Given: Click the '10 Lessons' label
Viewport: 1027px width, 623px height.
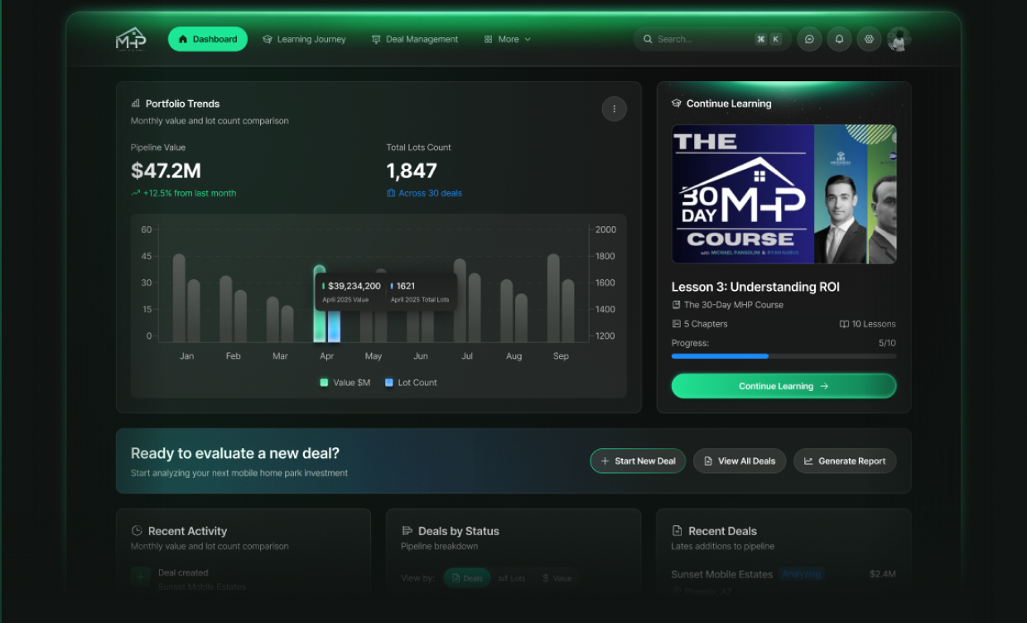Looking at the screenshot, I should click(874, 324).
